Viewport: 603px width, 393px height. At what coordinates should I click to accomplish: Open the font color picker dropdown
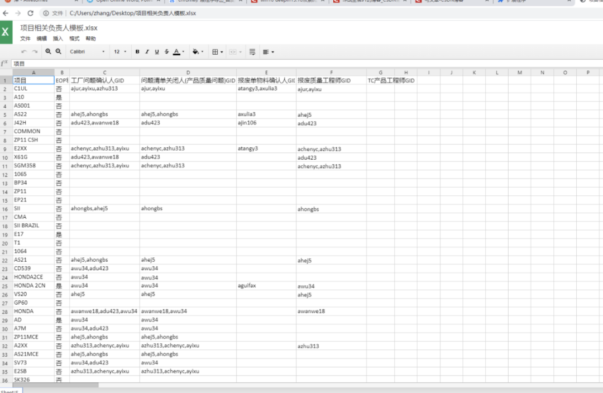coord(183,51)
